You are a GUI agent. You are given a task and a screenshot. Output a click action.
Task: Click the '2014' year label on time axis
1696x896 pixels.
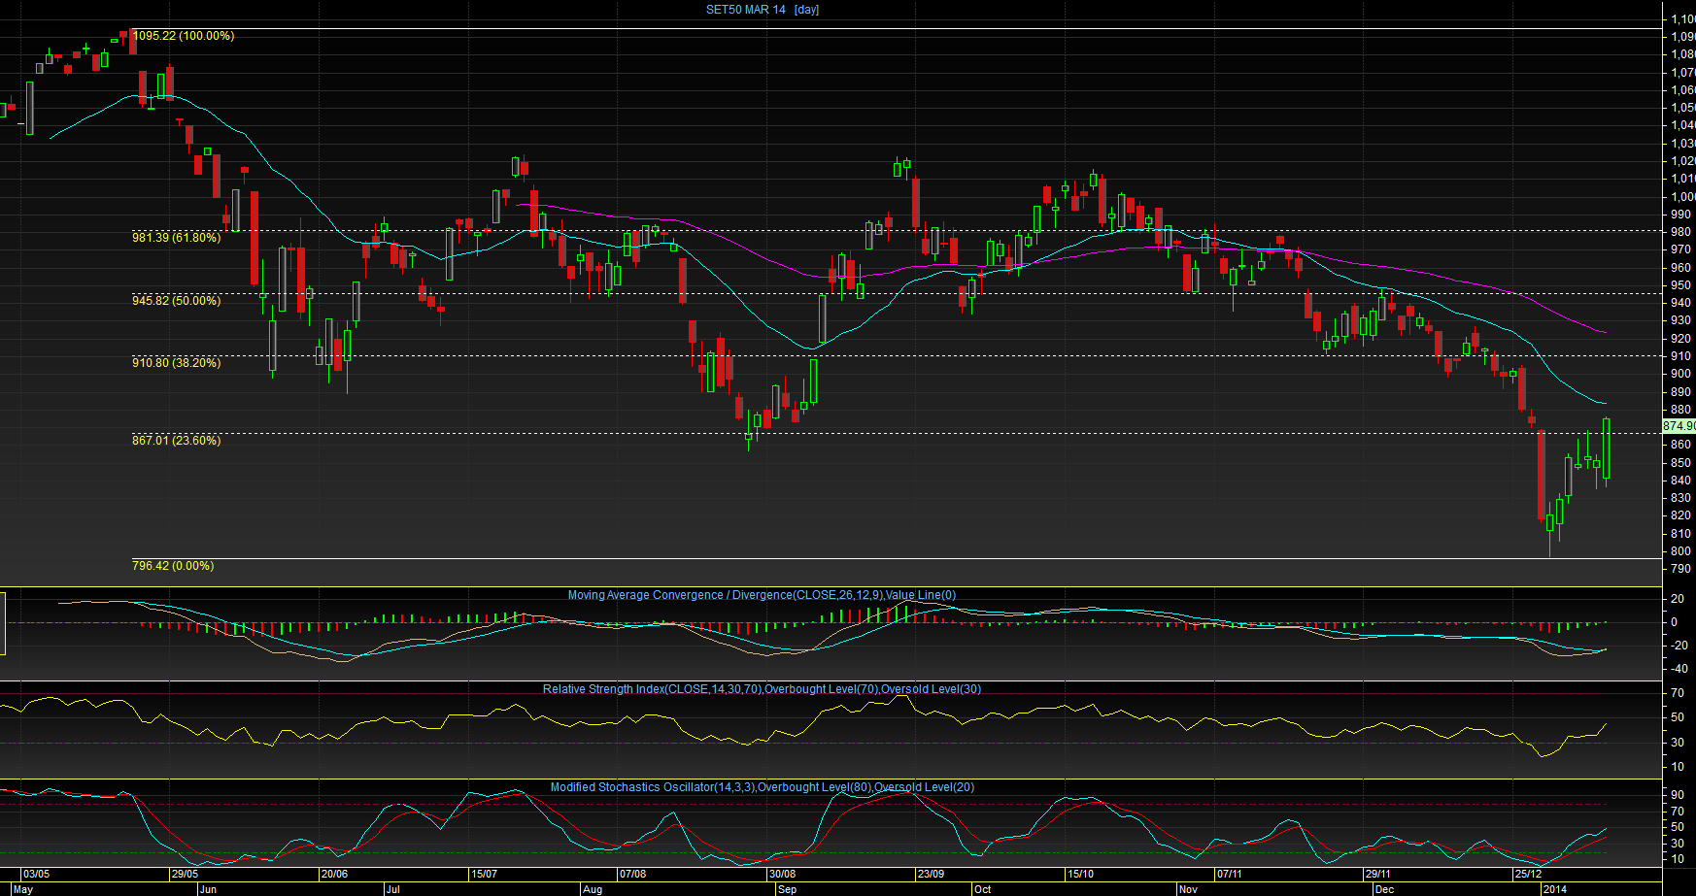tap(1555, 889)
